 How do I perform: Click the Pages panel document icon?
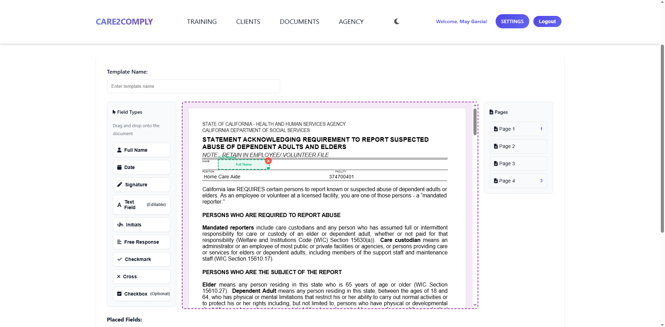tap(492, 112)
